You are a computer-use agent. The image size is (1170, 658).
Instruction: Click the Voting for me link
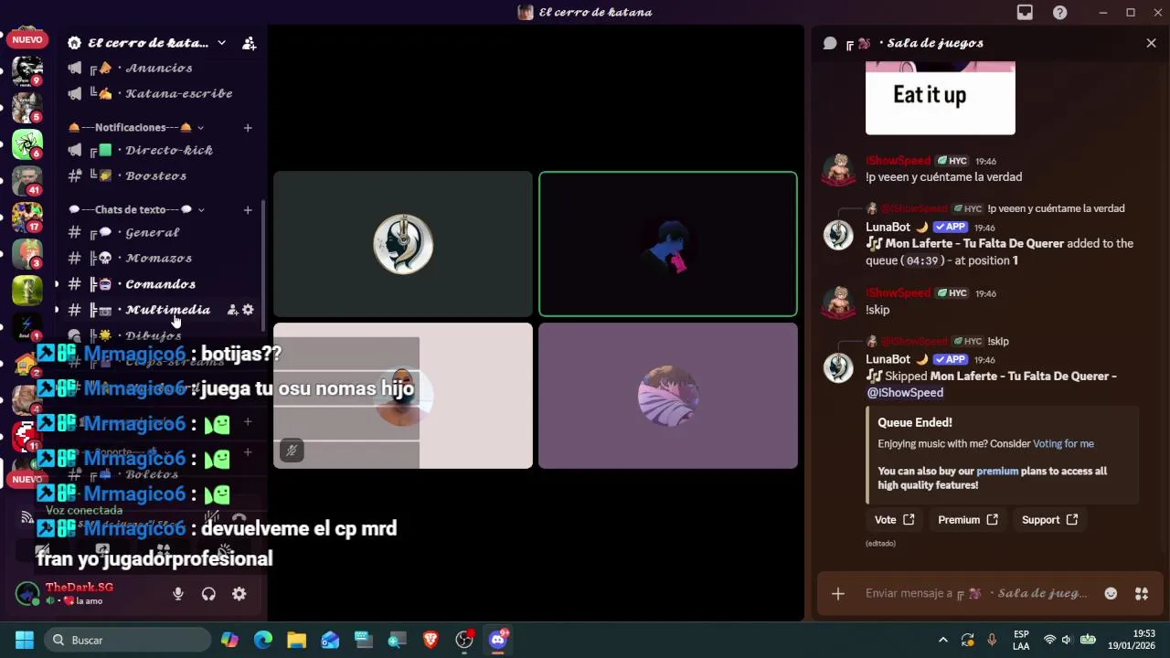1063,444
